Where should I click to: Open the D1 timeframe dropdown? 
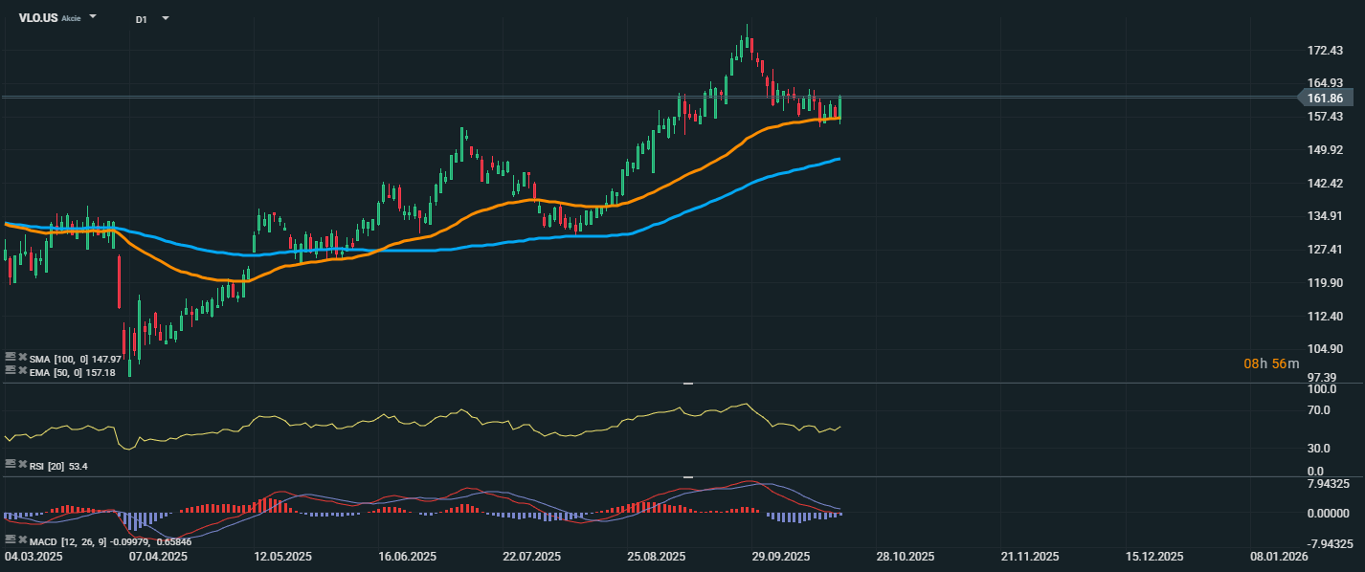point(165,18)
